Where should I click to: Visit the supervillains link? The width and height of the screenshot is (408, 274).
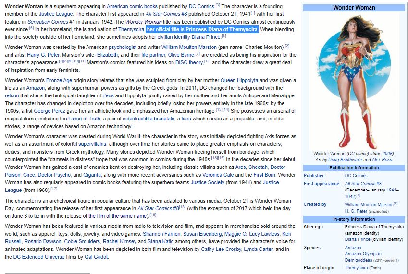pyautogui.click(x=92, y=144)
